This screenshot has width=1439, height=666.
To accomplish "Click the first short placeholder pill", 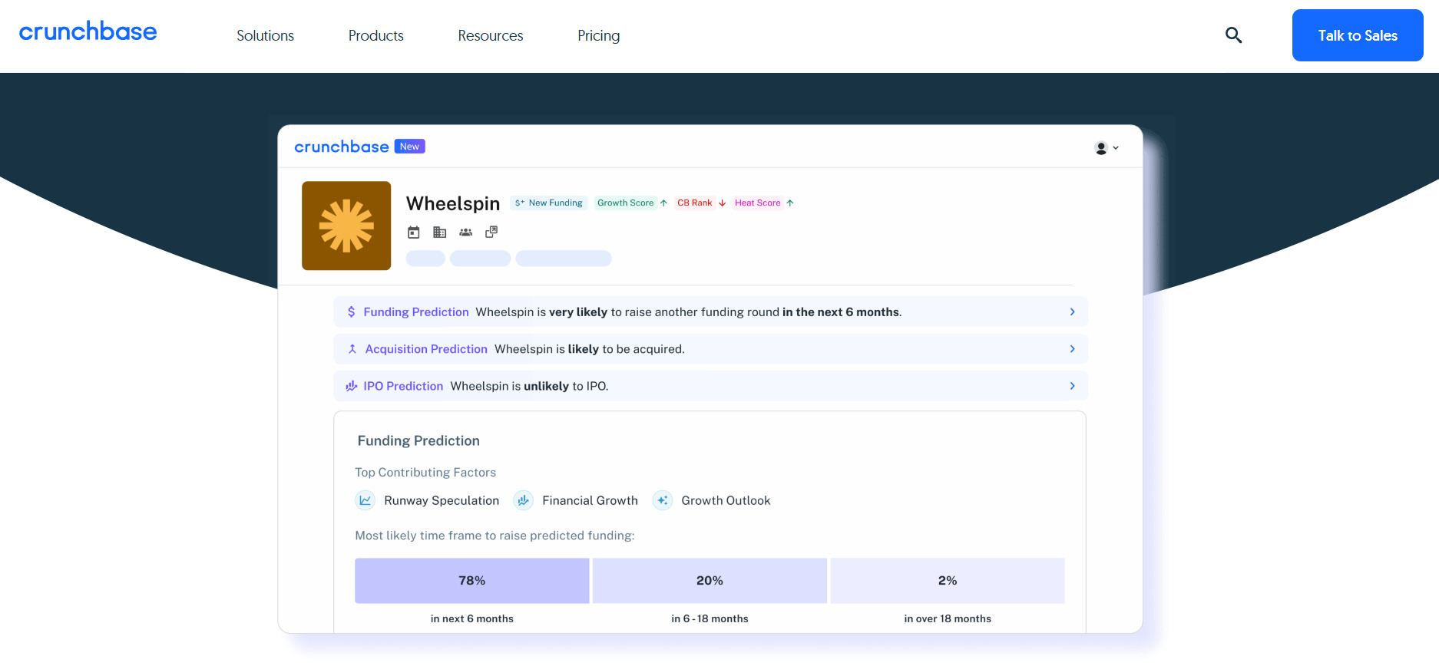I will coord(425,258).
